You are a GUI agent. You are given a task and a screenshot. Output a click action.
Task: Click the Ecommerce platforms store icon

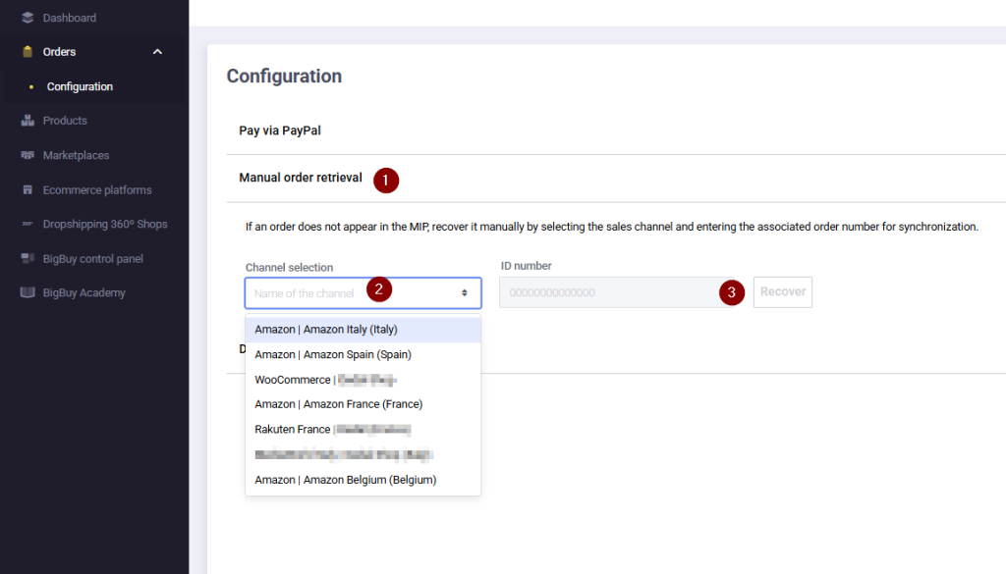pyautogui.click(x=28, y=190)
